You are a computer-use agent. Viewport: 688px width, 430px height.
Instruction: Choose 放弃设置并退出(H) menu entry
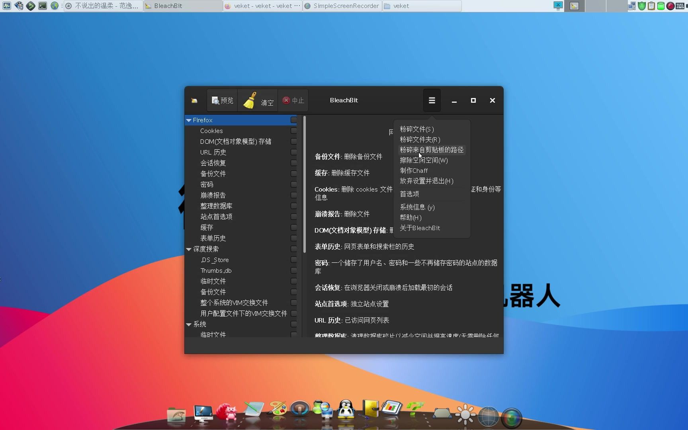pos(432,181)
